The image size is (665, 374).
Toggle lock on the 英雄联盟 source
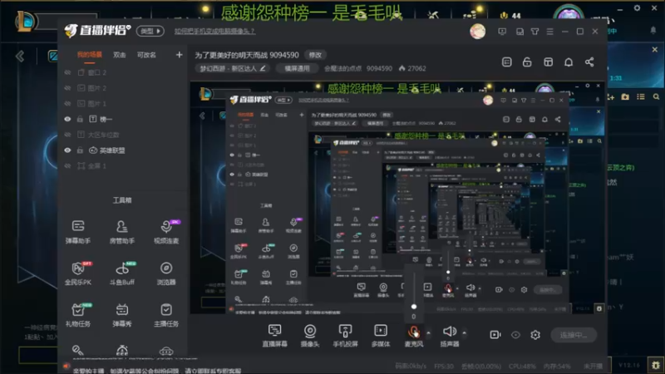pyautogui.click(x=80, y=150)
